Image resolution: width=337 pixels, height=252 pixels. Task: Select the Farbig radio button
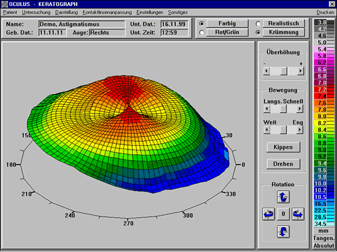(202, 24)
